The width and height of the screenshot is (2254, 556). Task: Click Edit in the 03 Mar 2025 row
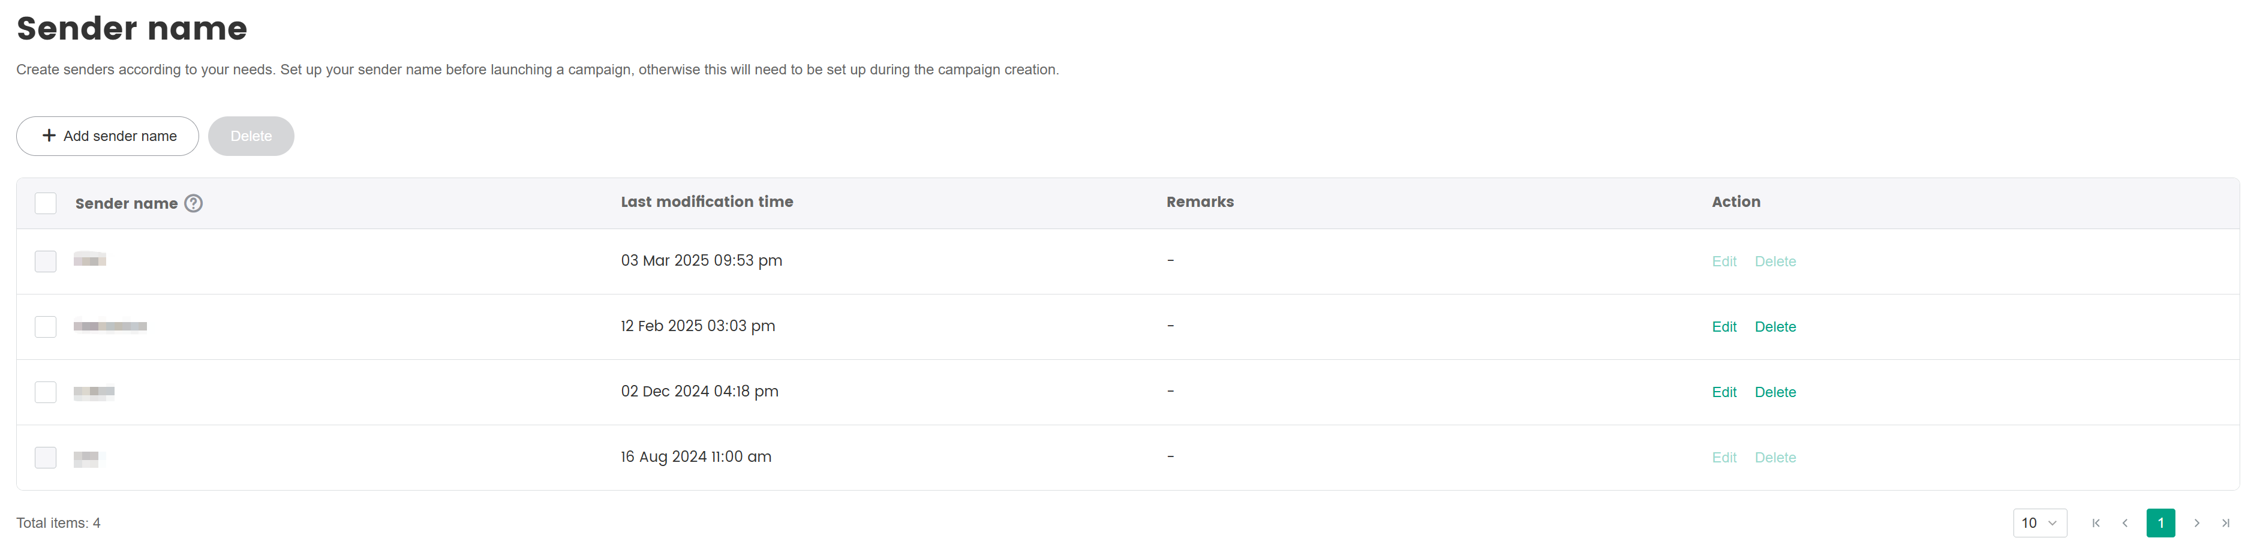(1724, 261)
